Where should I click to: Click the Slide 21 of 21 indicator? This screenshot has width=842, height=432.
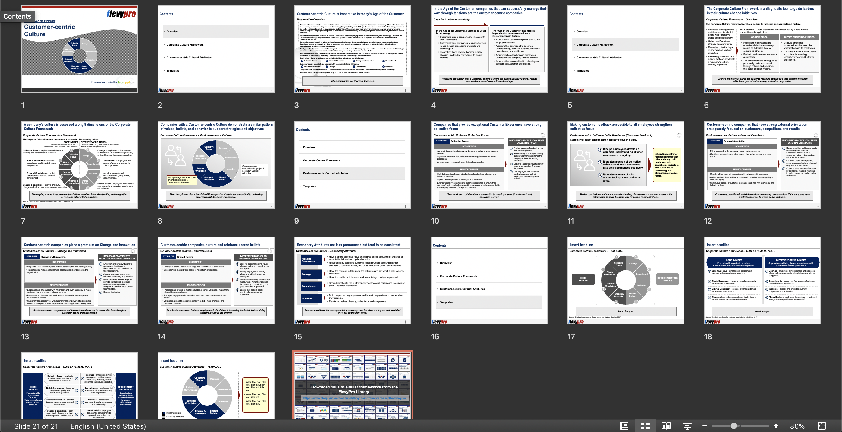[x=36, y=426]
